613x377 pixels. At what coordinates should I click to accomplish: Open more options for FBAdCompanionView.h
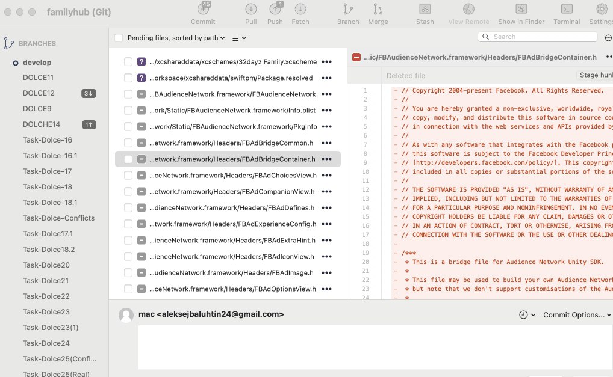(326, 192)
